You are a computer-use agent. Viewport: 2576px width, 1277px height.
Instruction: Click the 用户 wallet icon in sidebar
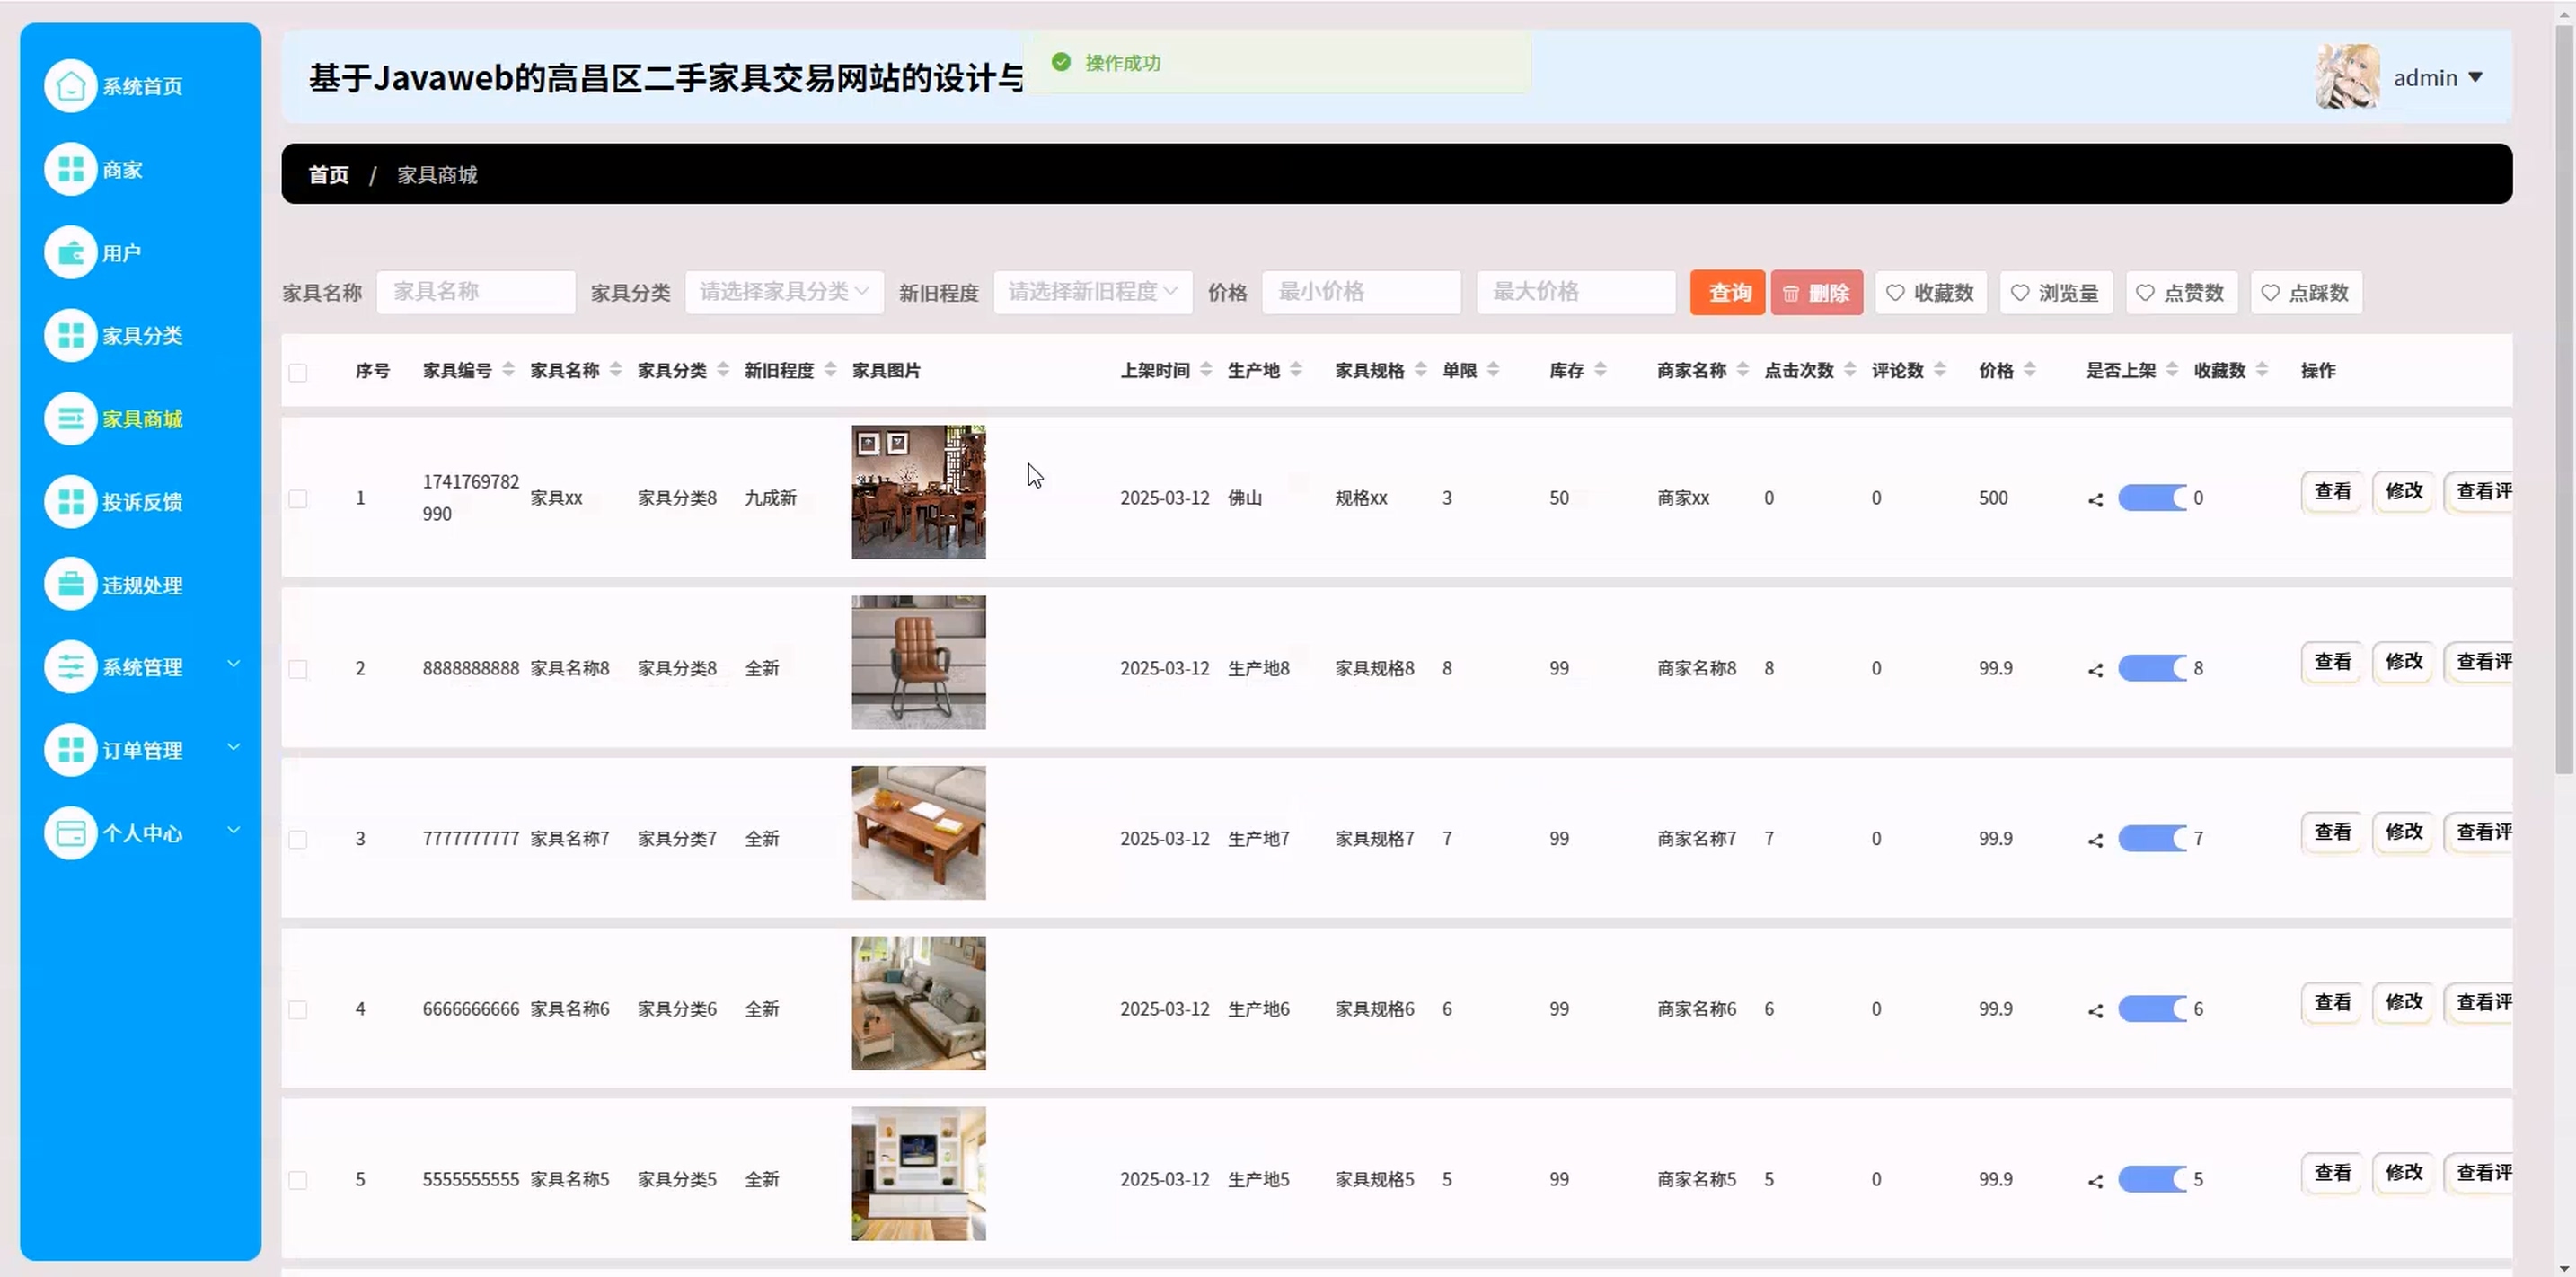[70, 252]
